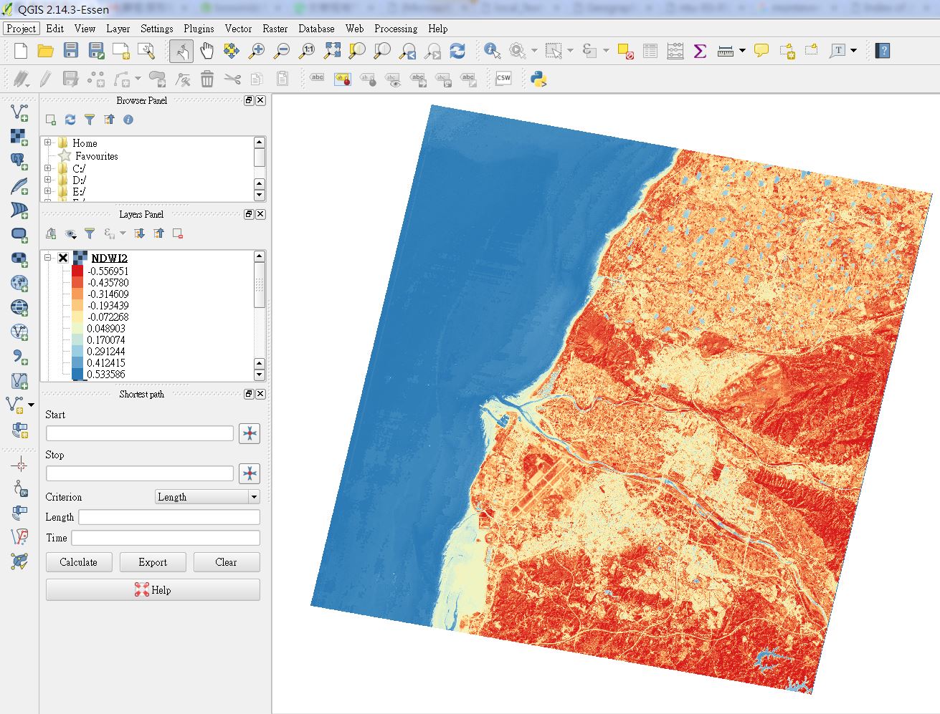Click the Remove Layer icon in Layers Panel
940x714 pixels.
178,233
